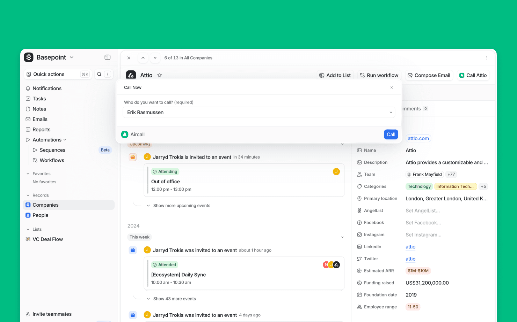This screenshot has height=322, width=517.
Task: Go to next company record arrow
Action: (x=155, y=58)
